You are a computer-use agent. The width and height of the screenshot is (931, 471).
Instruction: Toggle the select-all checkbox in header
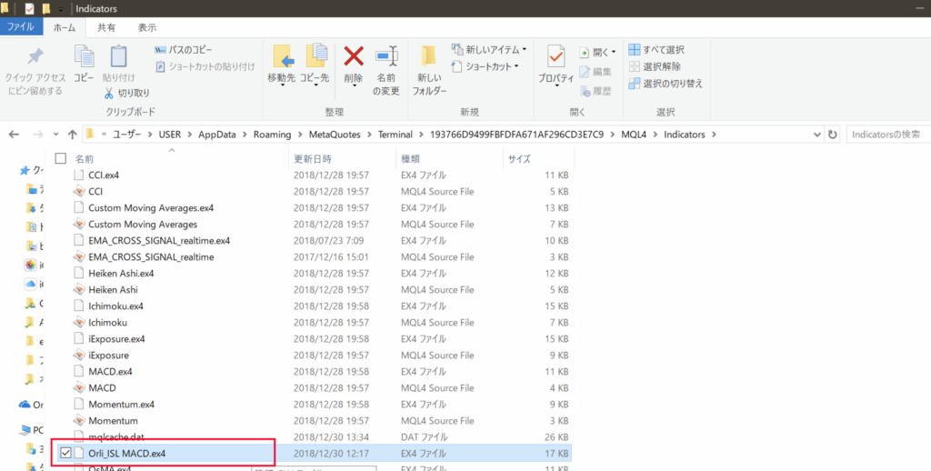[61, 158]
